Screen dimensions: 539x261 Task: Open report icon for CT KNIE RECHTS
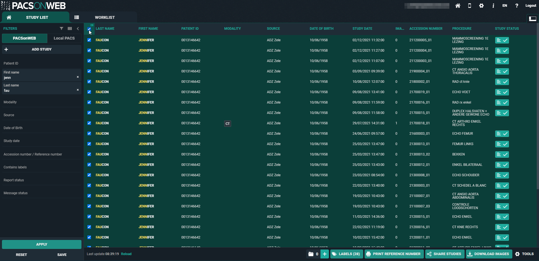[499, 227]
